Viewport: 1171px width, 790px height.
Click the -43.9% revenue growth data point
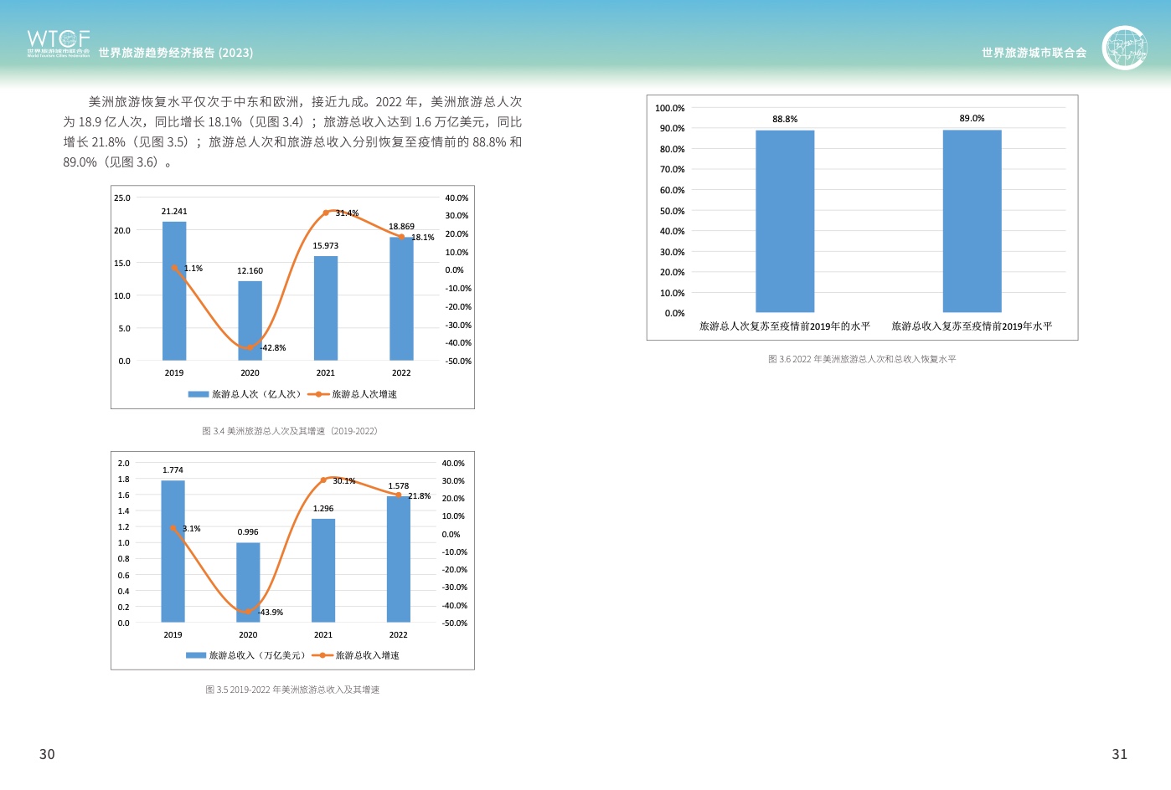coord(248,612)
